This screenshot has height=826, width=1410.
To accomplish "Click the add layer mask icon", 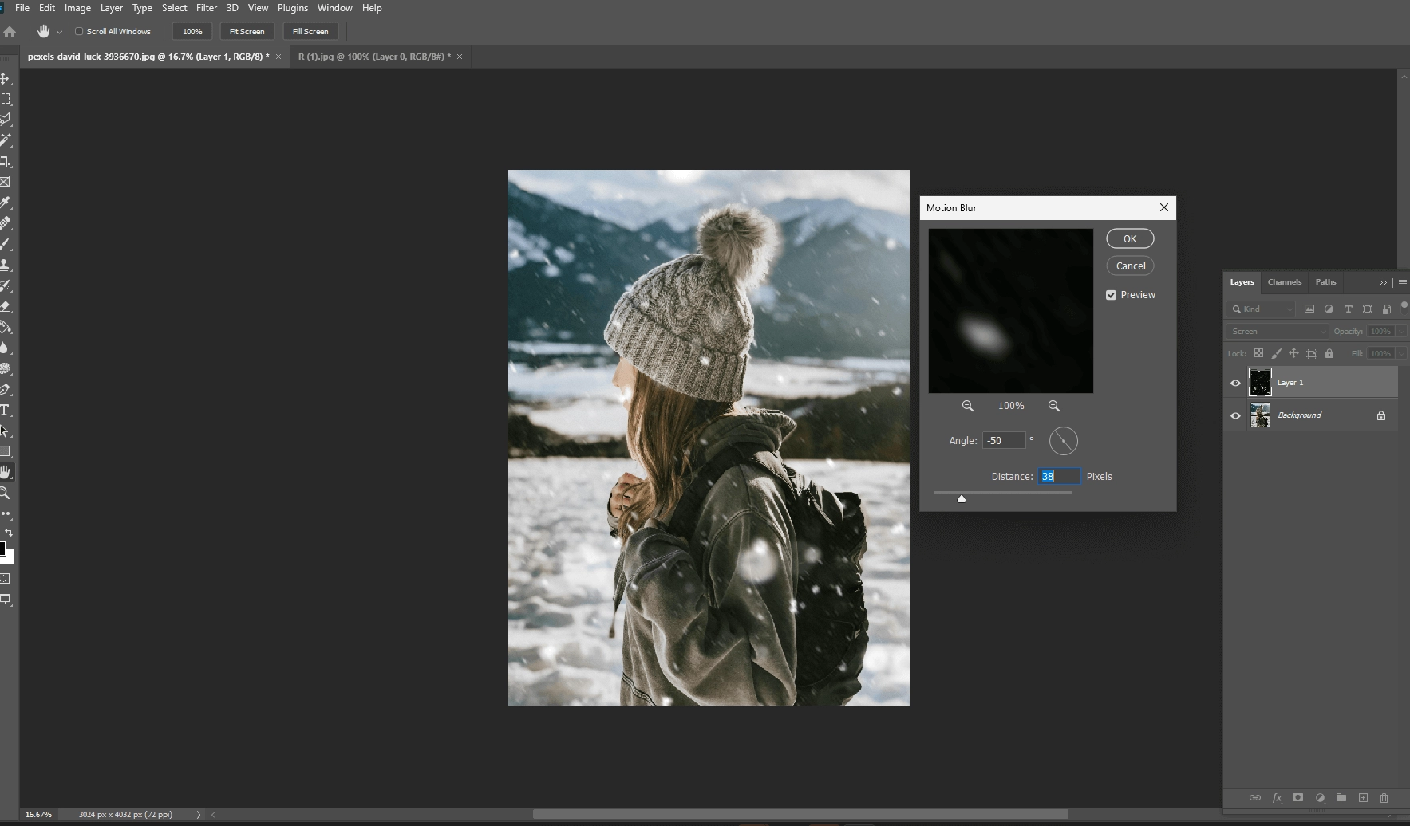I will pyautogui.click(x=1298, y=797).
